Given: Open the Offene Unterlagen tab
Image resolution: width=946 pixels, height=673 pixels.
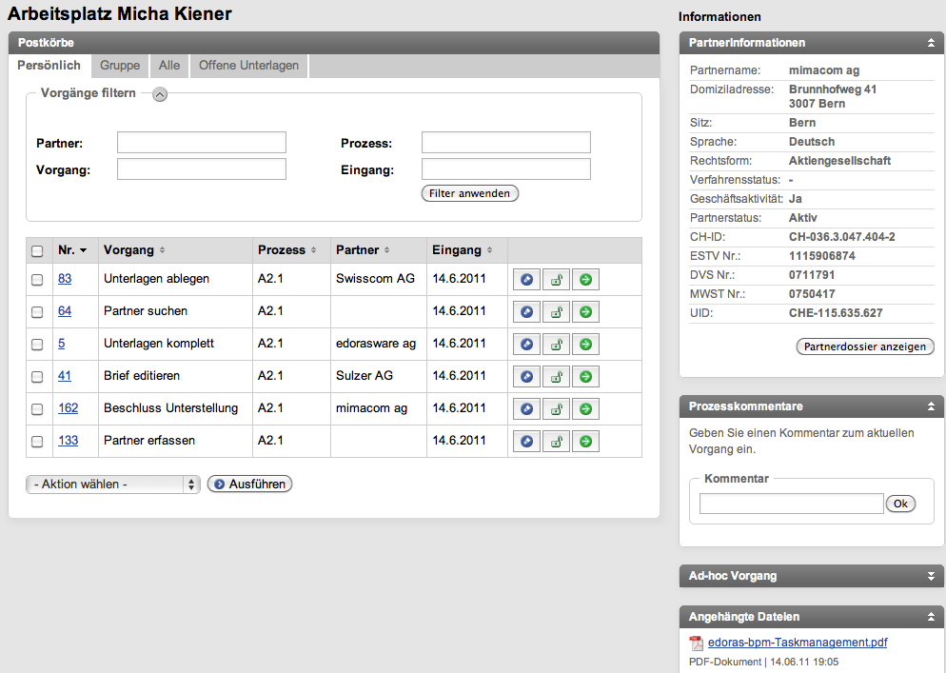Looking at the screenshot, I should pyautogui.click(x=248, y=66).
